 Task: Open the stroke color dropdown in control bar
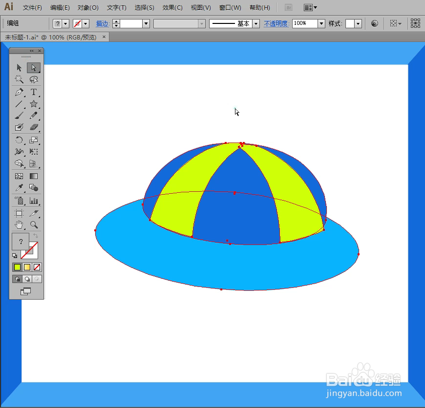pos(85,24)
